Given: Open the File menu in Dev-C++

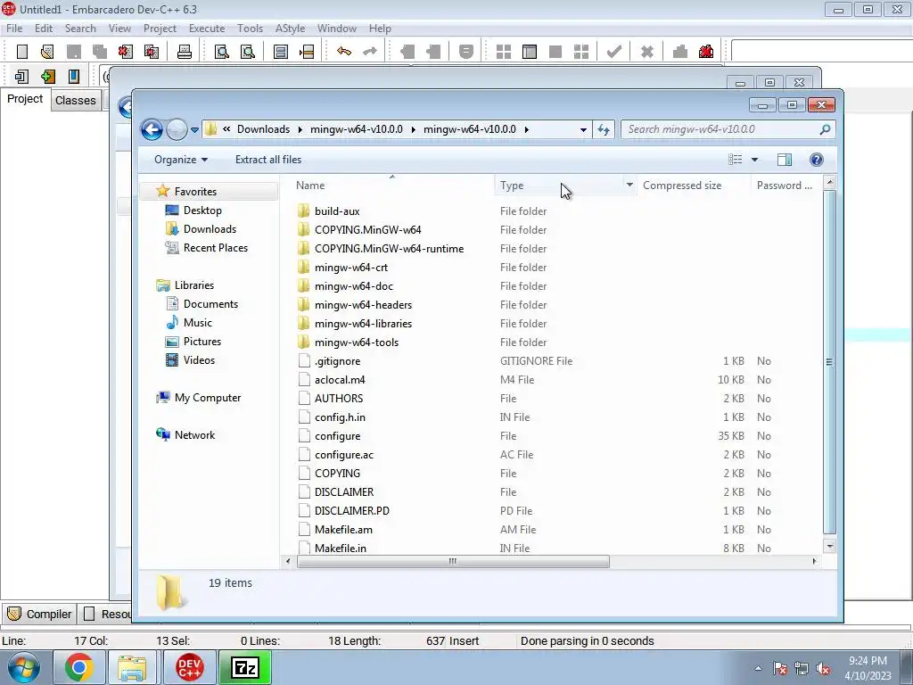Looking at the screenshot, I should (x=14, y=28).
